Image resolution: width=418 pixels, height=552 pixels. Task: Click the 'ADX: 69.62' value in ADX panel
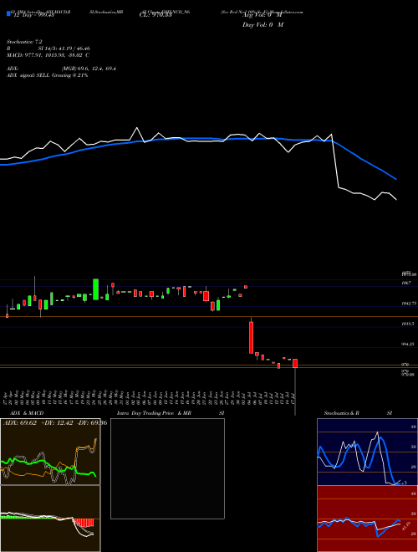coord(20,422)
